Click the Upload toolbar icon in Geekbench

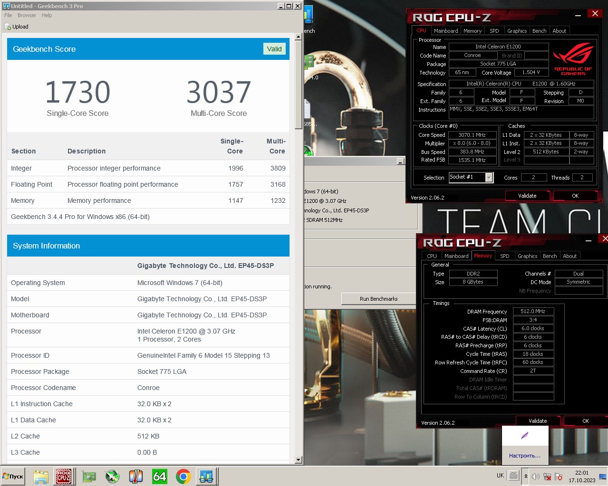(x=8, y=27)
